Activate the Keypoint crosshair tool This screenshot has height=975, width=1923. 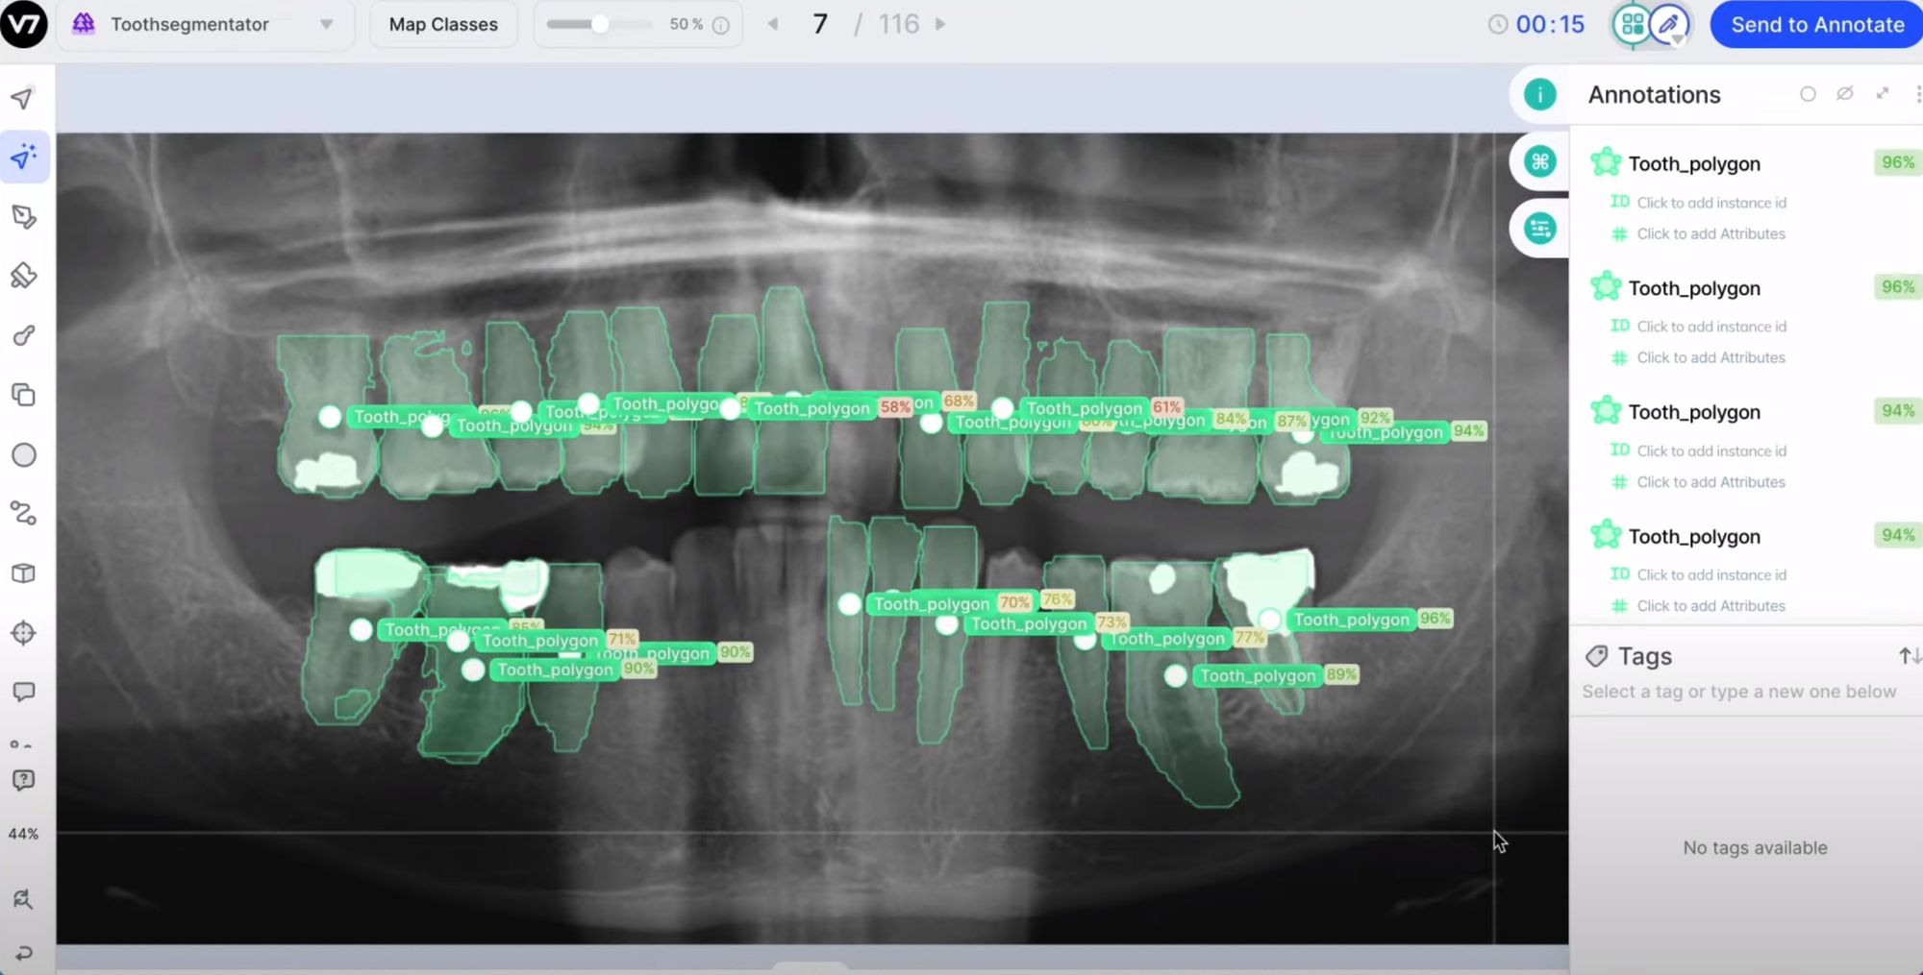click(24, 633)
